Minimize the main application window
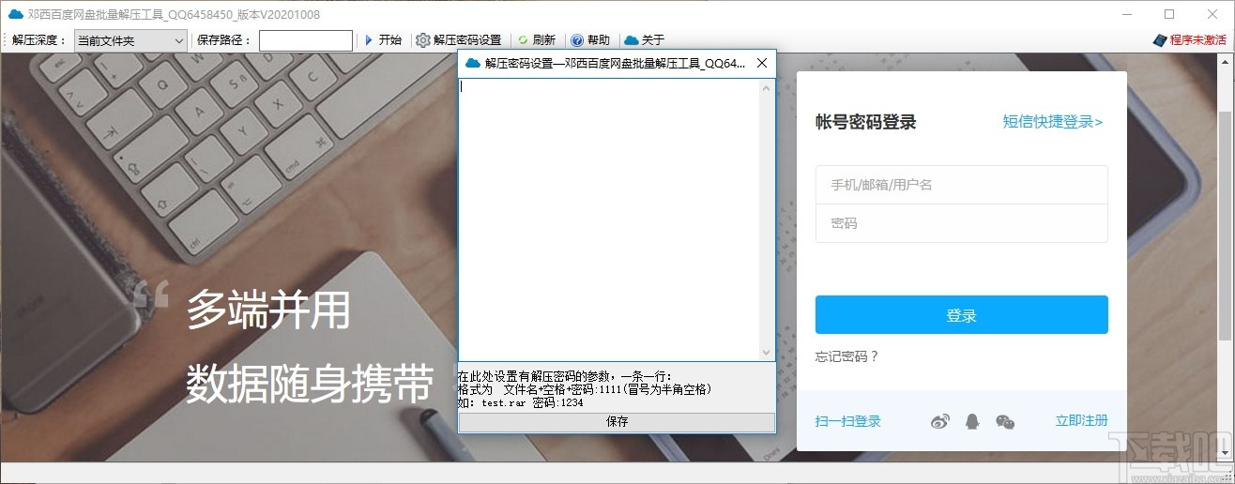 coord(1126,14)
